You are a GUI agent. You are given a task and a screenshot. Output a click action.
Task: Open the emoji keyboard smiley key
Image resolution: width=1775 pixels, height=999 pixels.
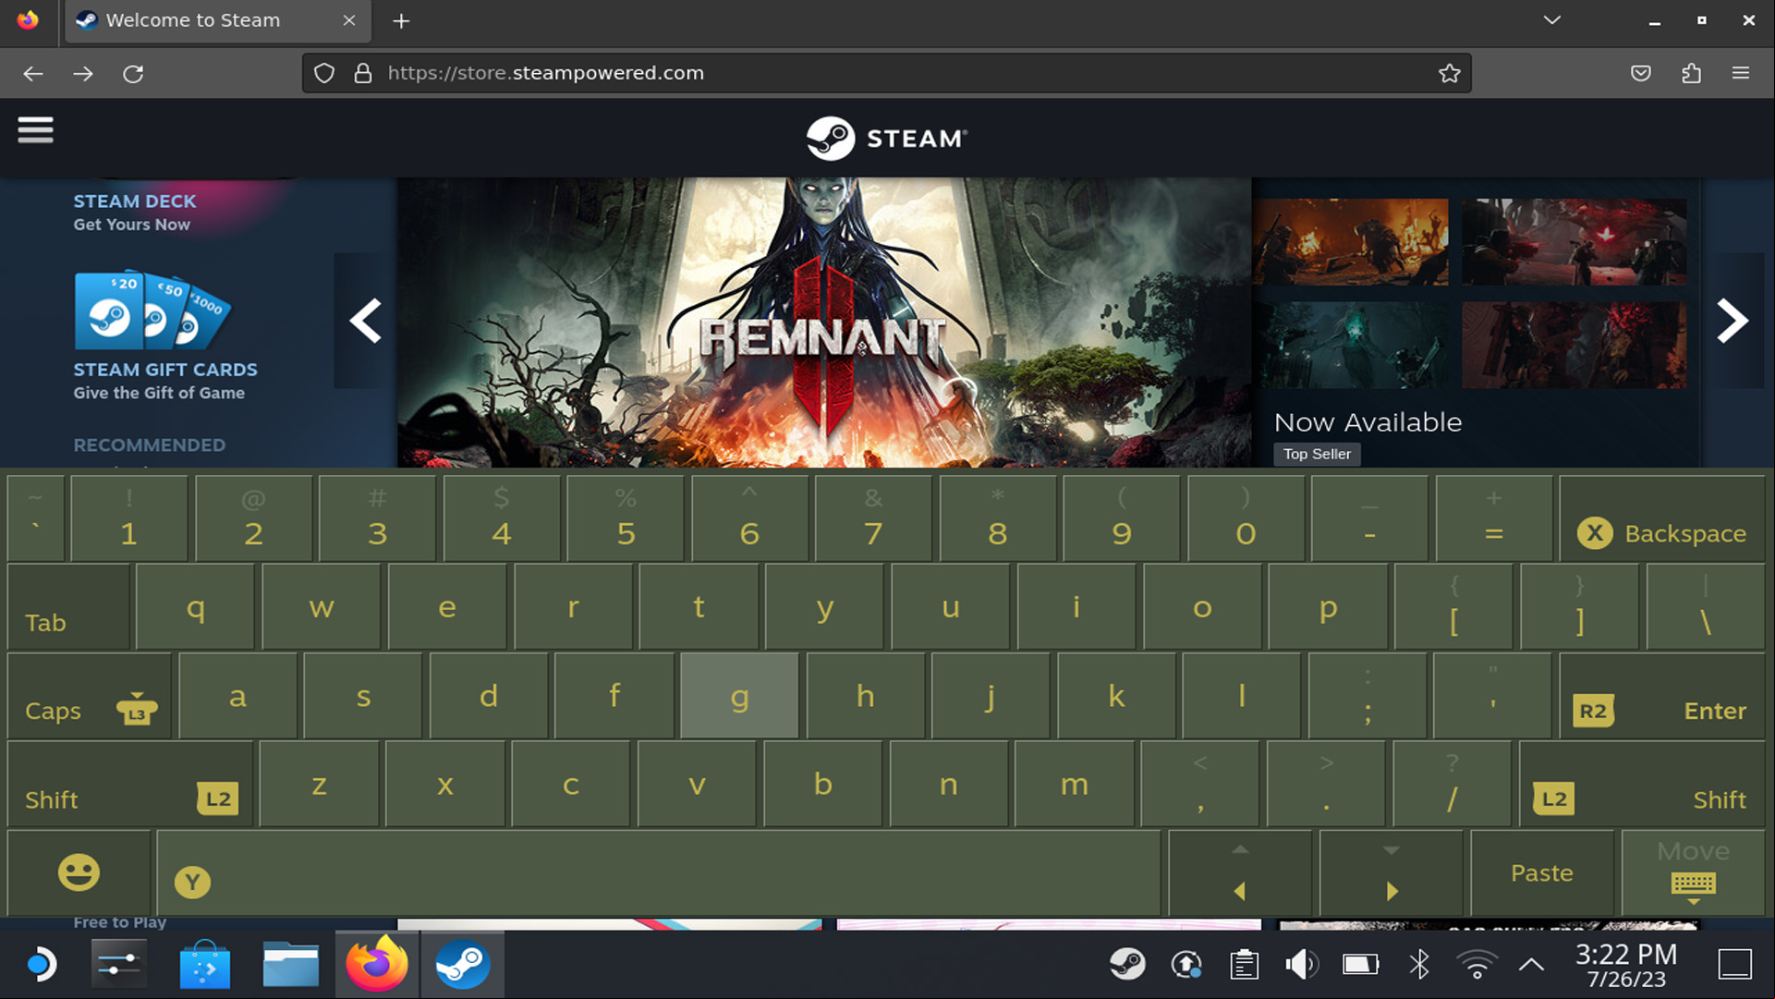coord(79,872)
